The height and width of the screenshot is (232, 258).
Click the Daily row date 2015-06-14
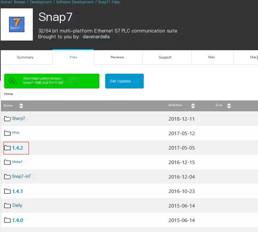181,206
